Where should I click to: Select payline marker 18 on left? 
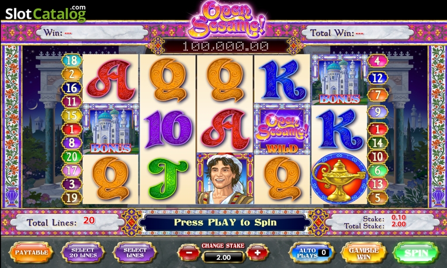pyautogui.click(x=71, y=60)
